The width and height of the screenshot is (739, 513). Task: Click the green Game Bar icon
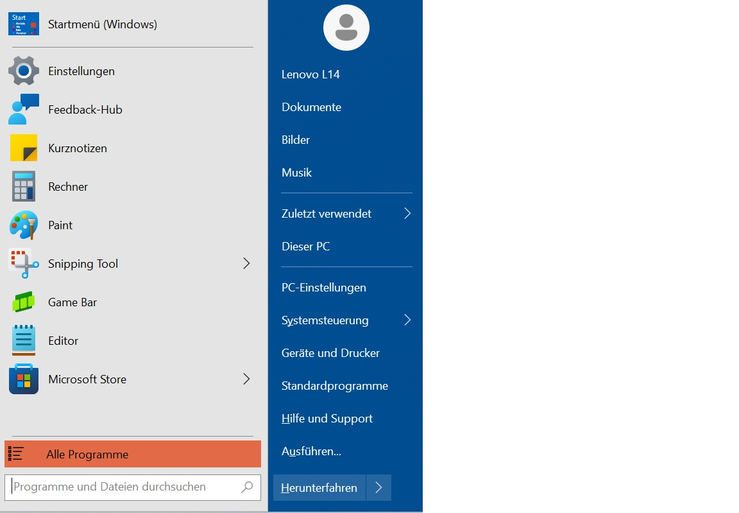click(24, 302)
